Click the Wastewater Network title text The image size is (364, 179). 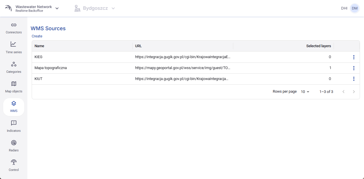tap(34, 7)
